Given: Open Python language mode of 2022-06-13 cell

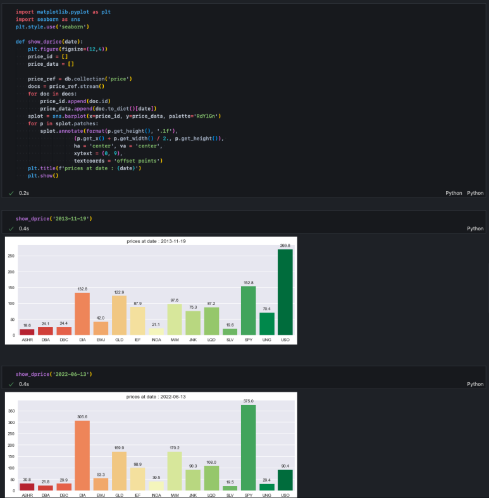Looking at the screenshot, I should pyautogui.click(x=475, y=384).
